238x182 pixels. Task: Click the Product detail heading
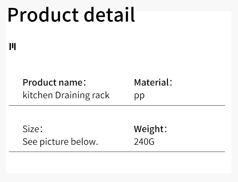(x=71, y=15)
